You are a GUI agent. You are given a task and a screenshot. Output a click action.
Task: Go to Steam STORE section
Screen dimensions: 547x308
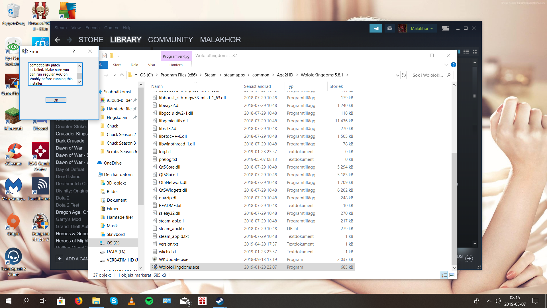91,40
